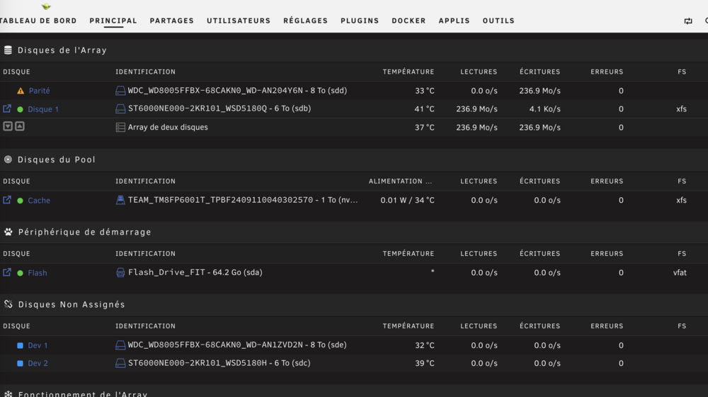Screen dimensions: 708x397
Task: Click the Disque 1 green status dot
Action: click(x=21, y=109)
